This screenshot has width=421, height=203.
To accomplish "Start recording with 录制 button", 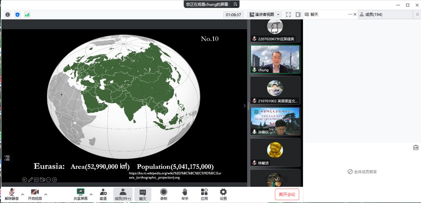I will point(163,194).
